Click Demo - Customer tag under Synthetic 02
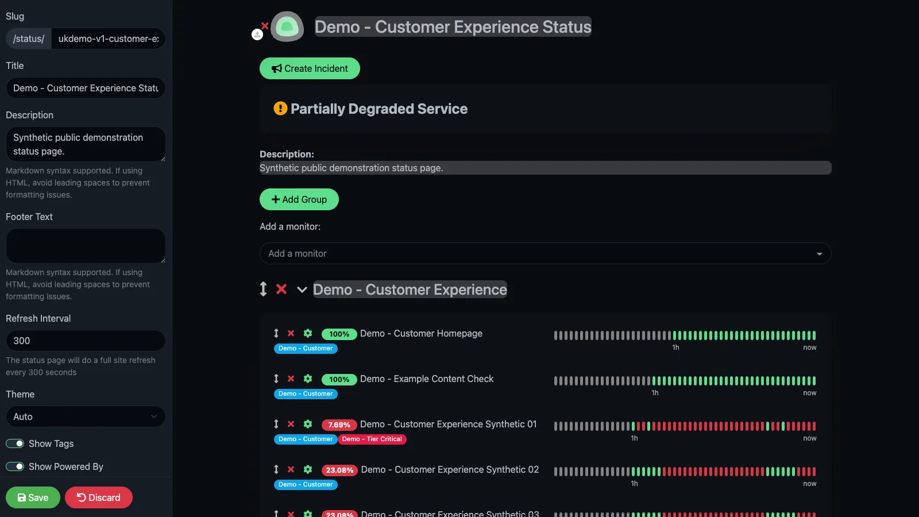This screenshot has width=919, height=517. (306, 484)
